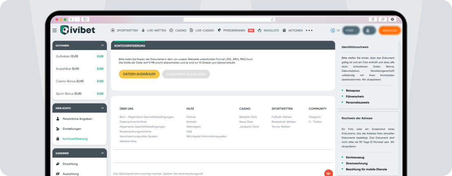Click the Kontoverifizierung lock icon
452x176 pixels.
pos(58,139)
